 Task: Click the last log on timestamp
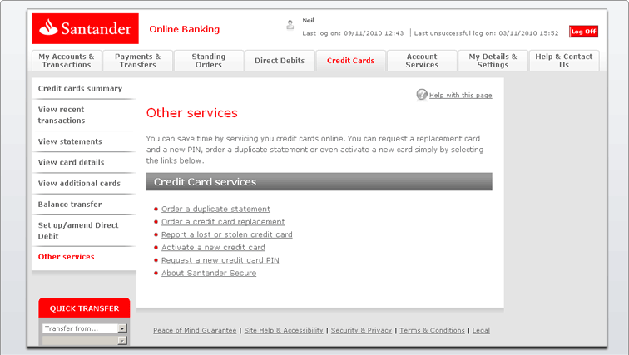(353, 33)
